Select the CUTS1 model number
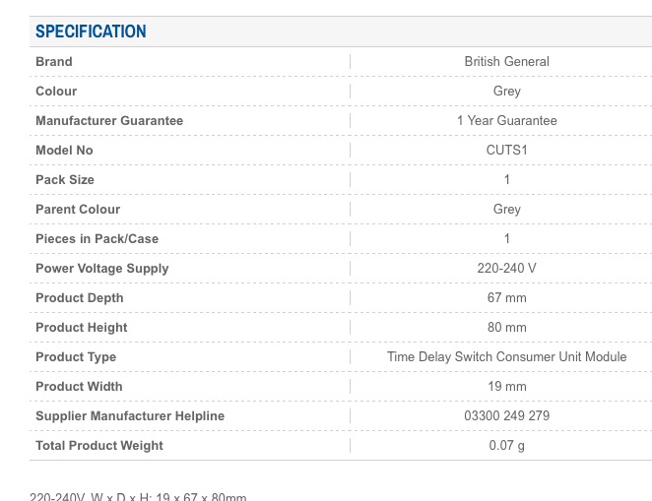This screenshot has width=652, height=501. click(506, 150)
